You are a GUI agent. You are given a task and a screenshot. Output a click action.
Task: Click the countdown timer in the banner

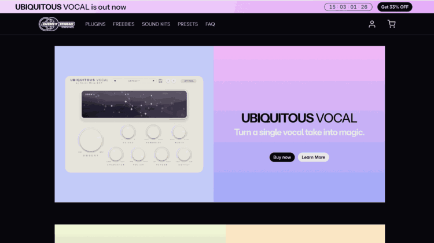click(x=348, y=7)
